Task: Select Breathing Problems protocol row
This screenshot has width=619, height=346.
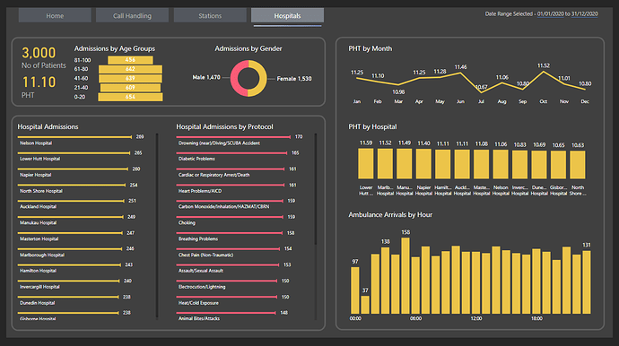Action: point(235,236)
